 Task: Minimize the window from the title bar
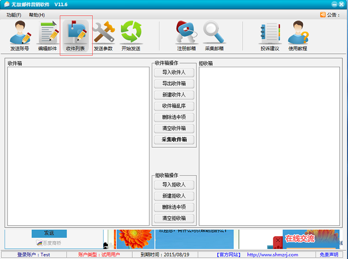click(335, 4)
